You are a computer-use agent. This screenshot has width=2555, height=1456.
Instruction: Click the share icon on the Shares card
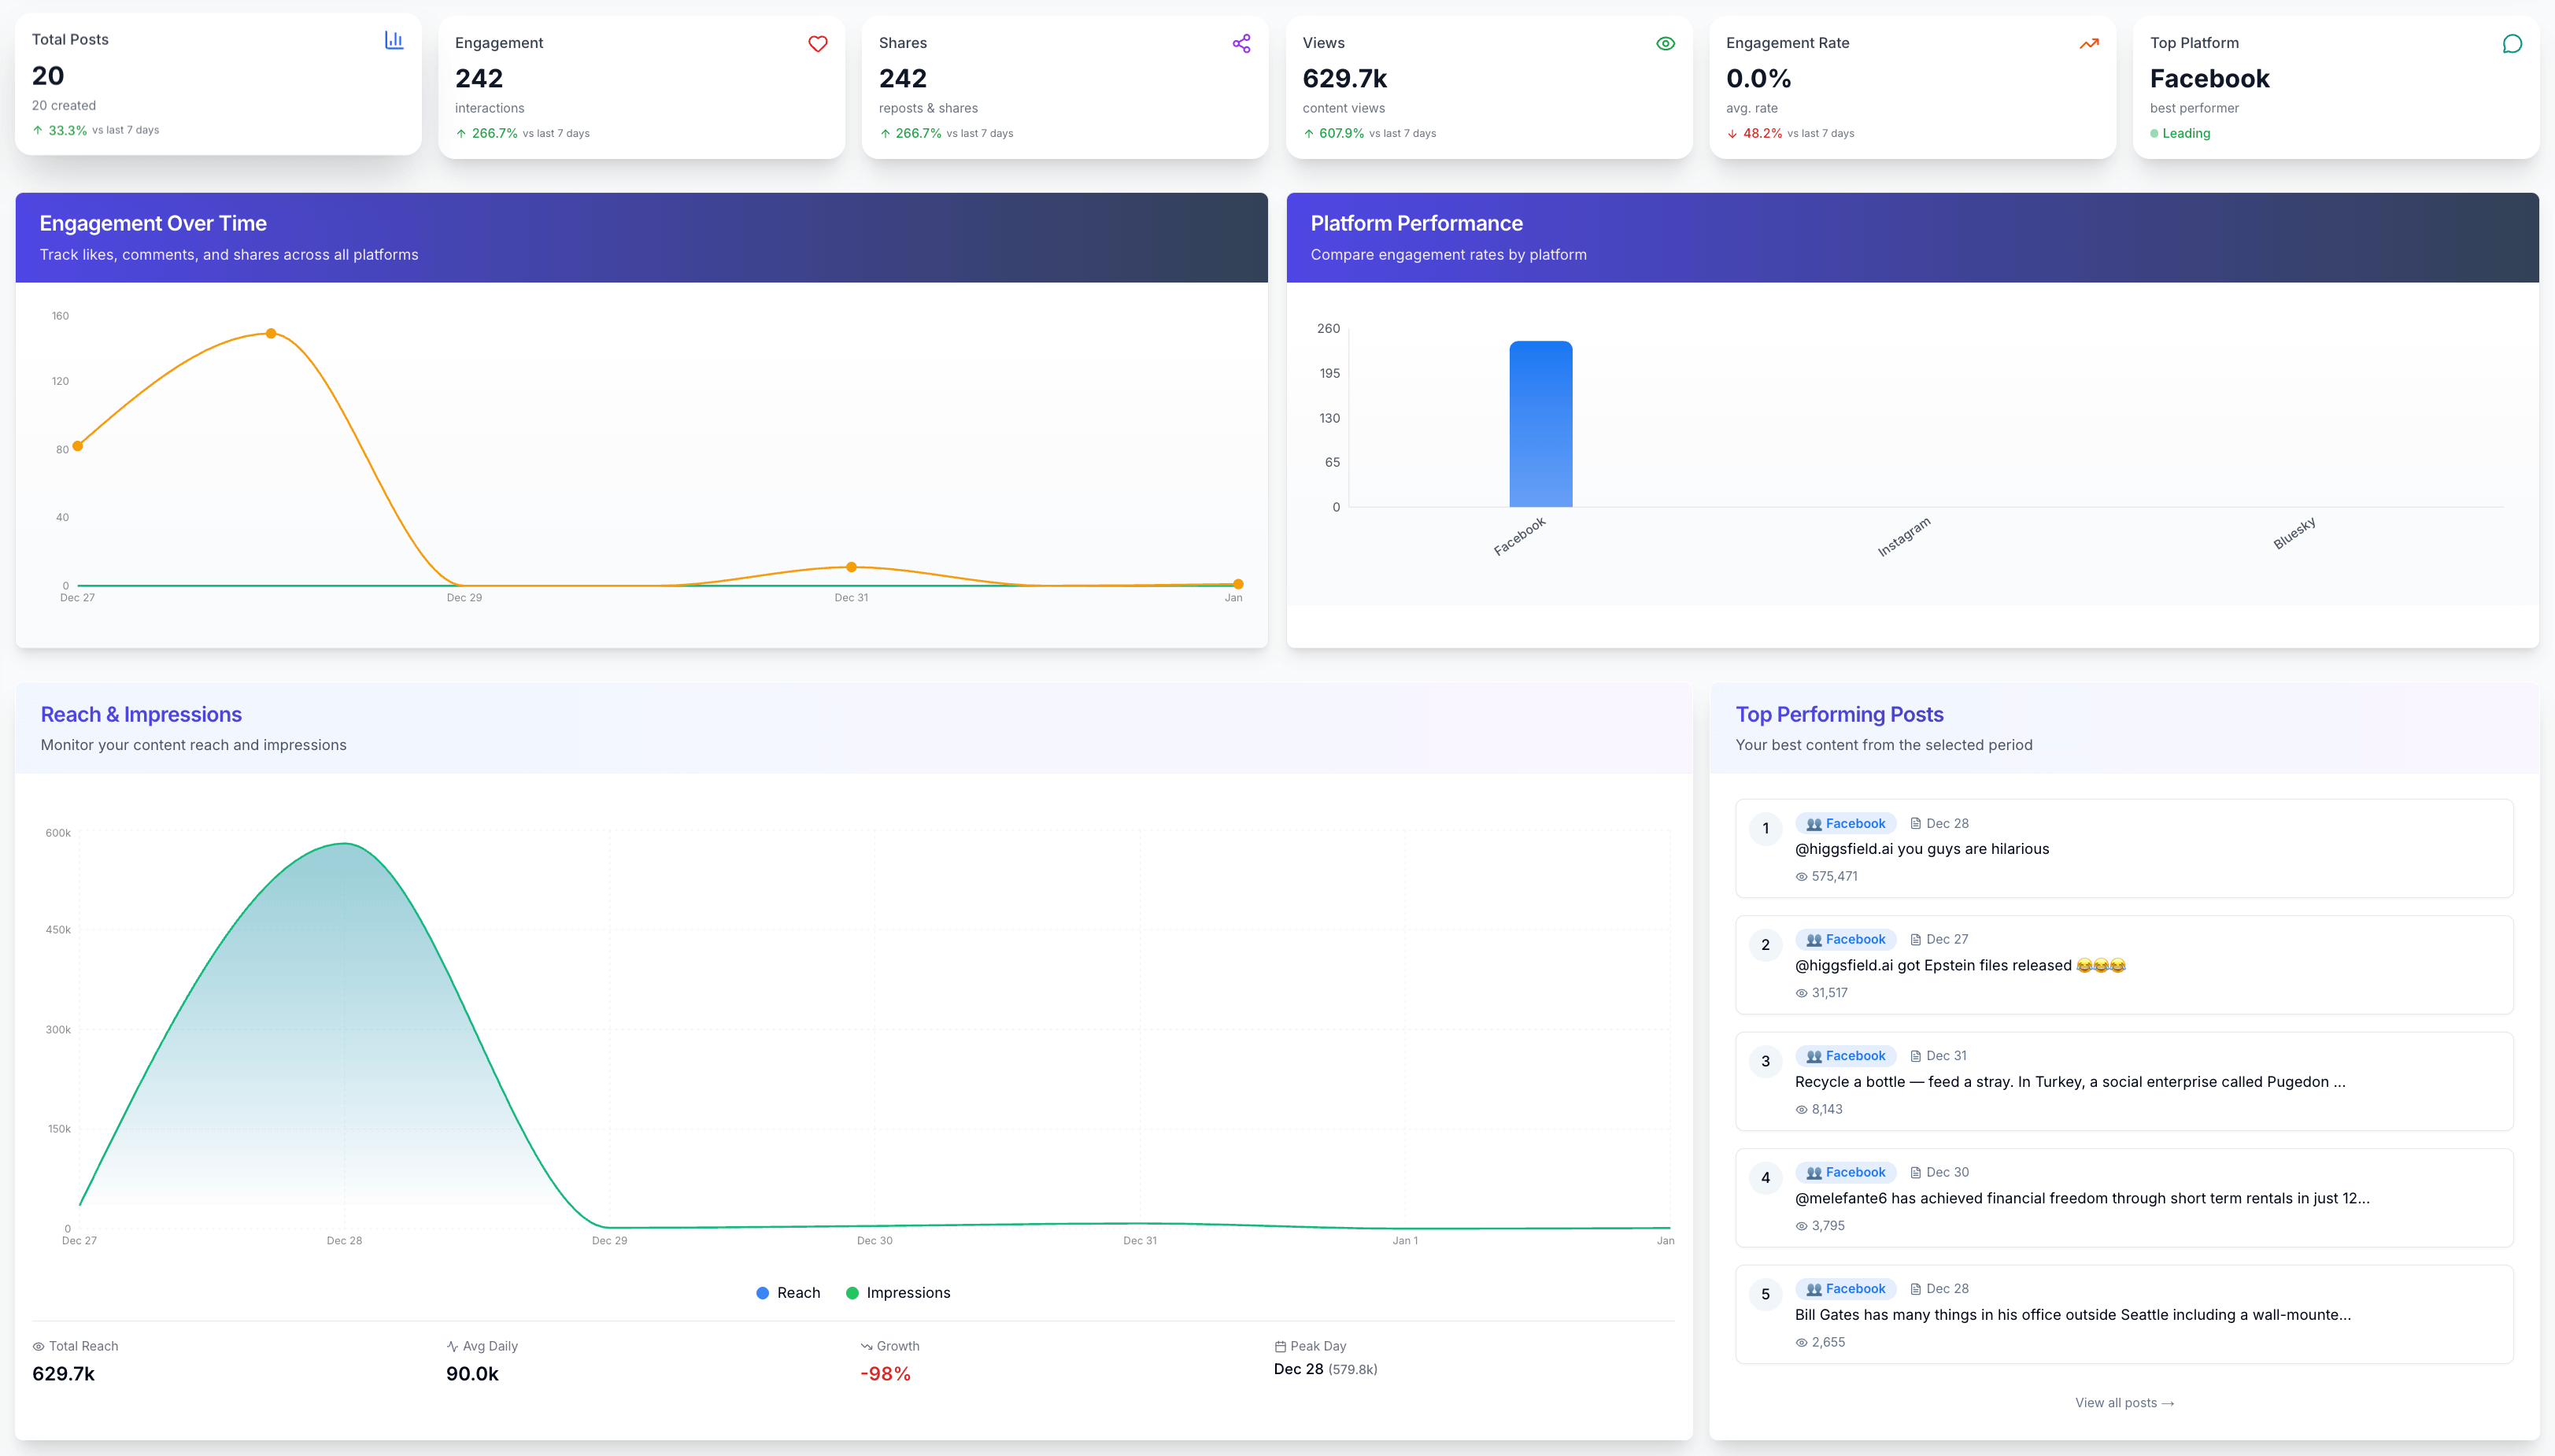click(x=1241, y=44)
